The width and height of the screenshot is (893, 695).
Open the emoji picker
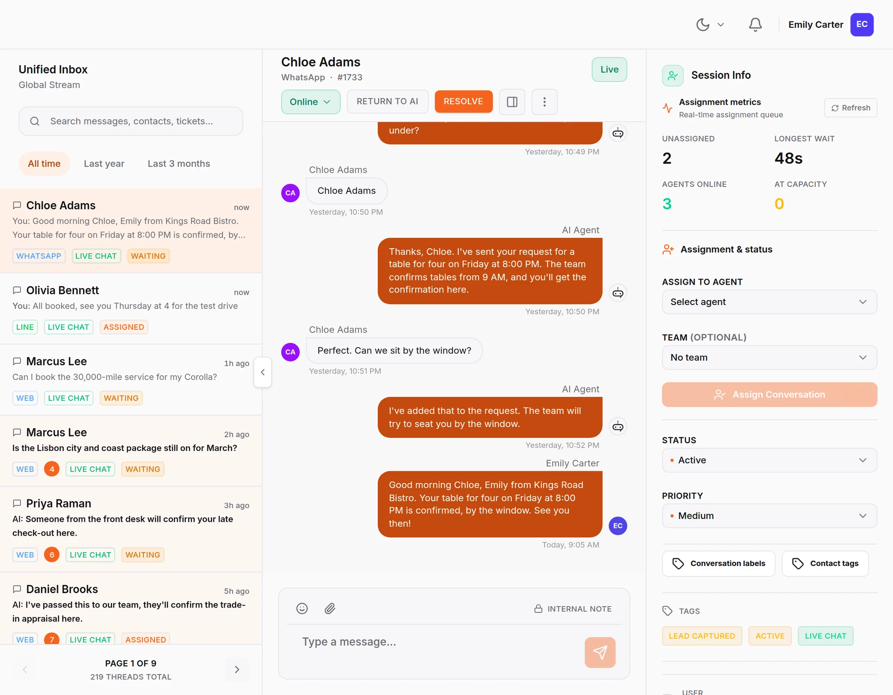(x=302, y=608)
